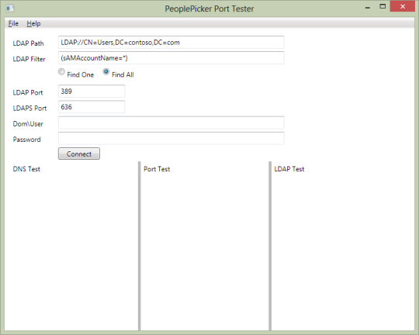The height and width of the screenshot is (335, 419).
Task: Open the Help menu
Action: (33, 23)
